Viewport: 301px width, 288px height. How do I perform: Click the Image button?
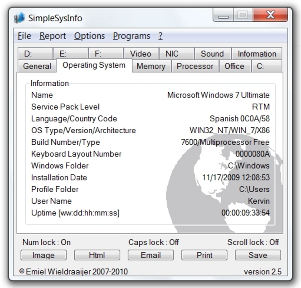click(x=44, y=255)
